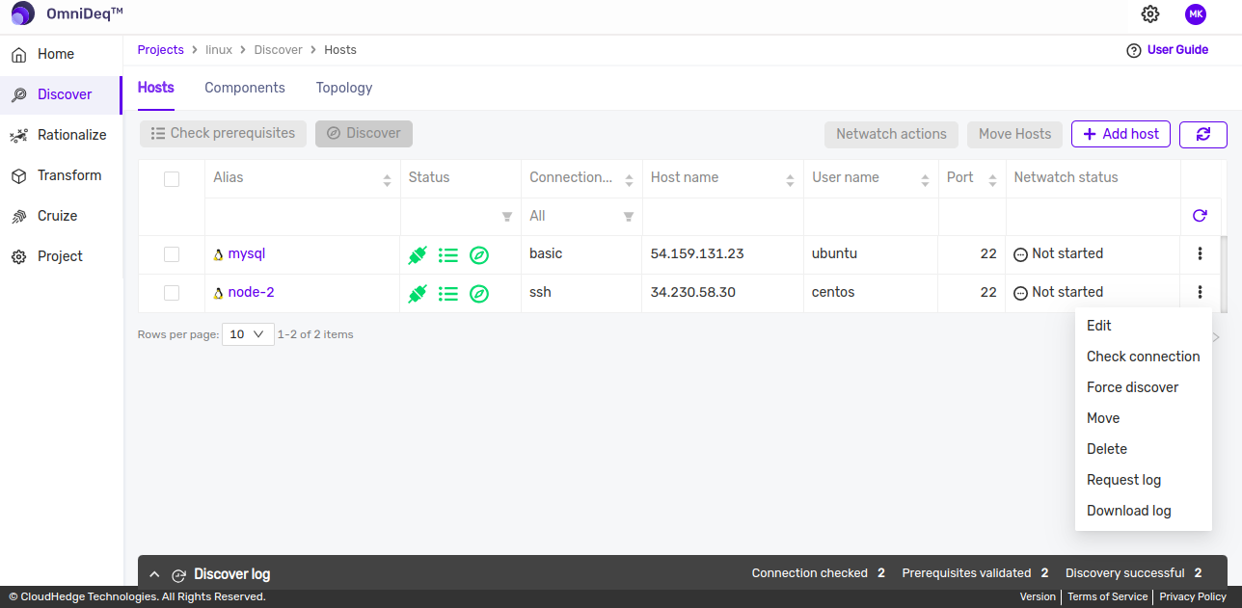This screenshot has width=1242, height=608.
Task: Open the MK user avatar menu
Action: [1196, 14]
